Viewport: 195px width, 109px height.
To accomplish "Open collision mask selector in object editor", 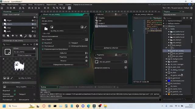I will coord(83,39).
